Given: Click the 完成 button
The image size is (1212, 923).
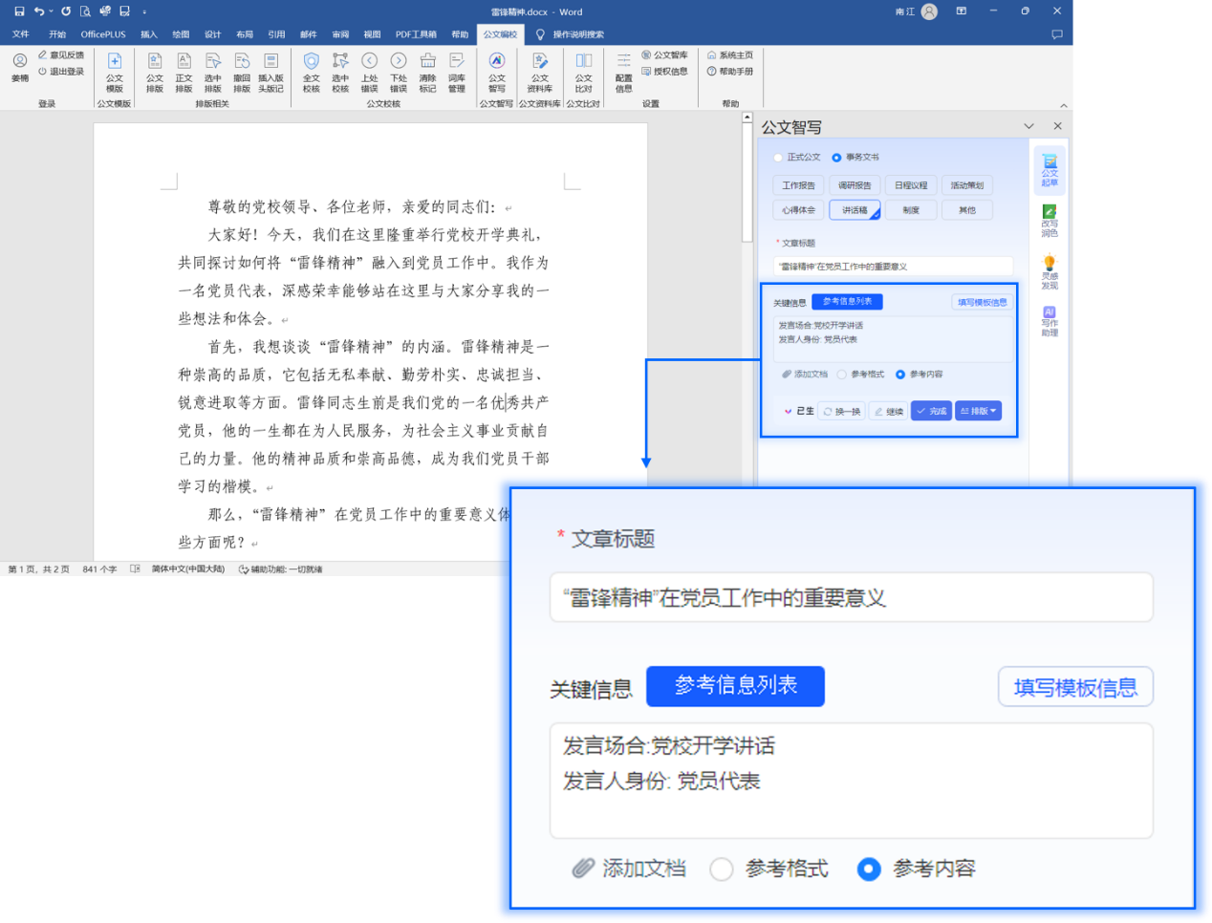Looking at the screenshot, I should pyautogui.click(x=931, y=411).
